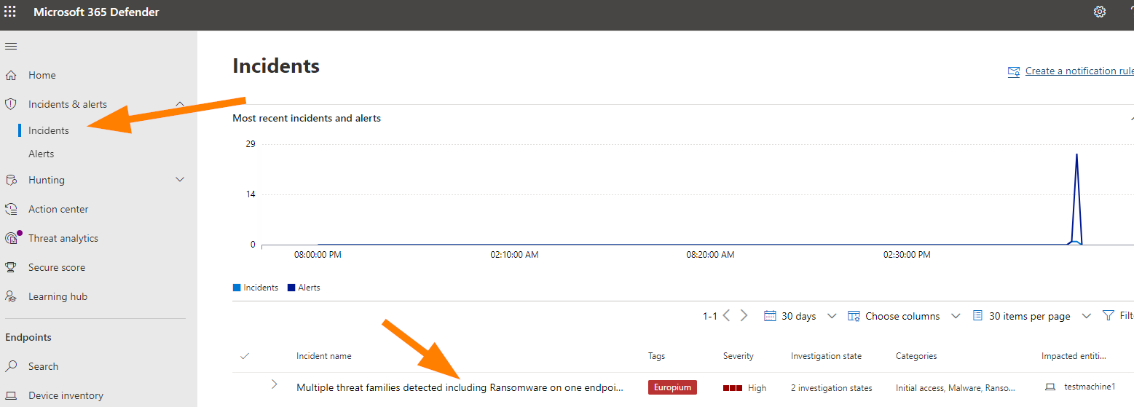Select Incidents in the sidebar
Viewport: 1134px width, 407px height.
49,130
